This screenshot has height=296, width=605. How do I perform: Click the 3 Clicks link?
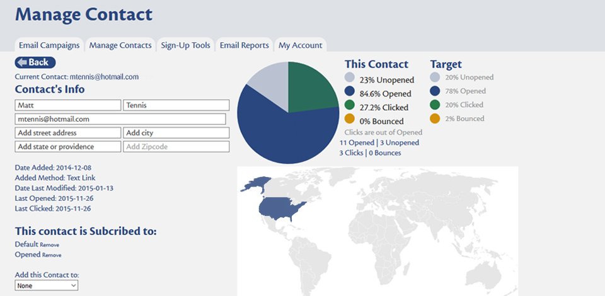pos(351,153)
